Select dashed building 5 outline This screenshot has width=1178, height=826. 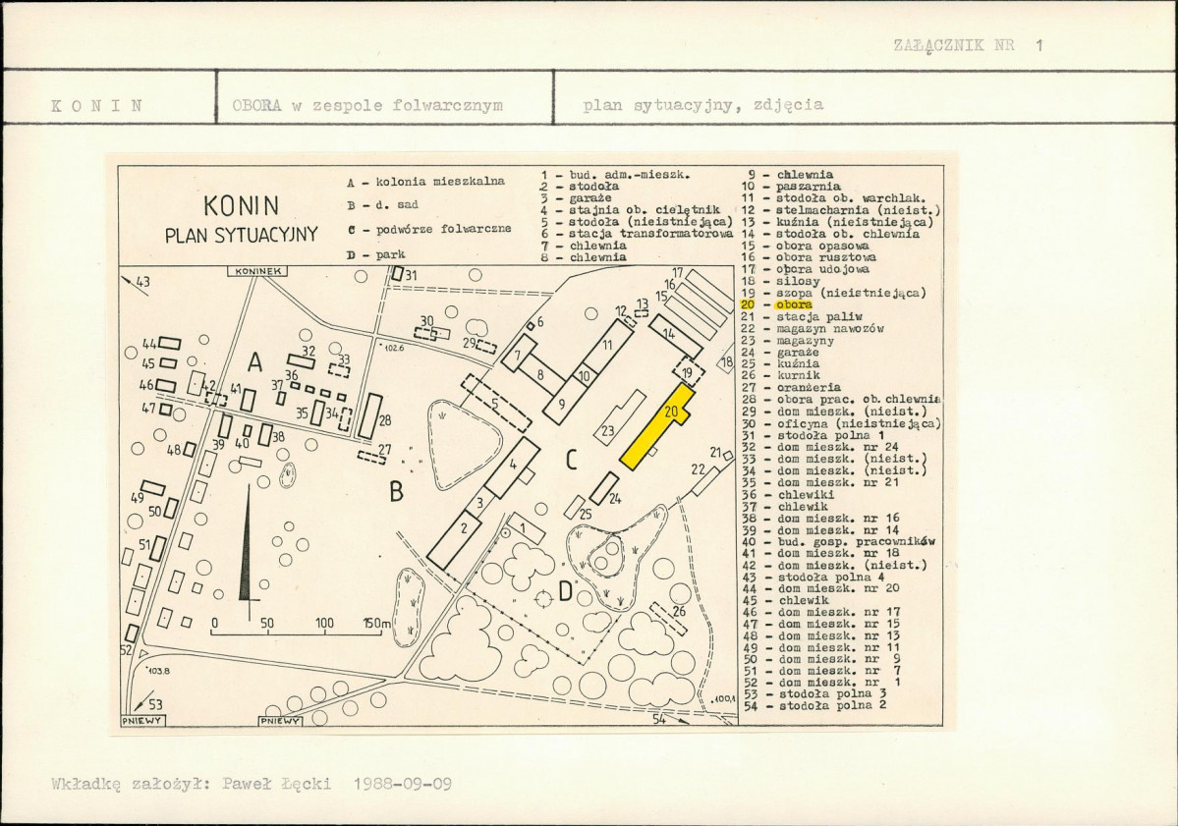point(497,403)
